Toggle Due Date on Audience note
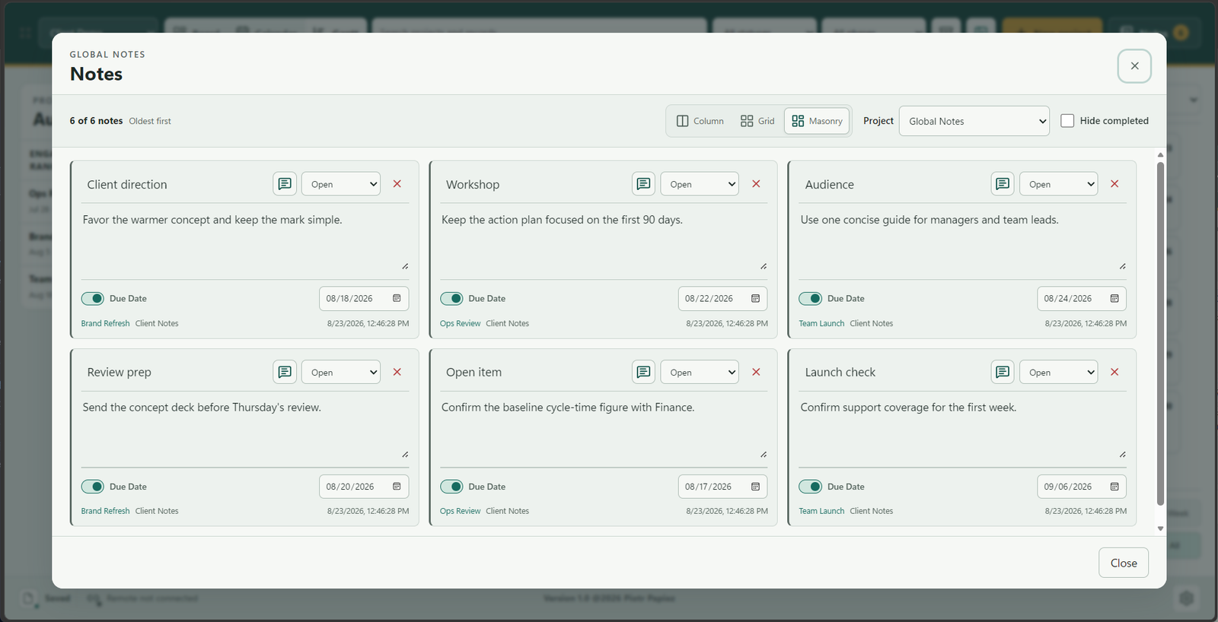This screenshot has height=622, width=1218. (x=810, y=299)
